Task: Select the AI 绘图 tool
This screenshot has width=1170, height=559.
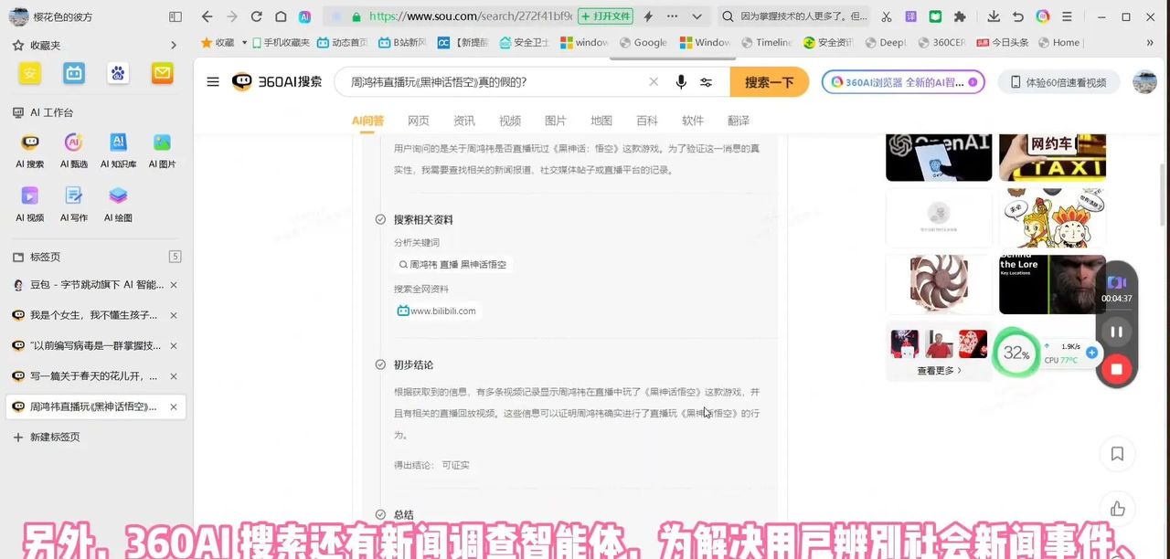Action: 118,203
